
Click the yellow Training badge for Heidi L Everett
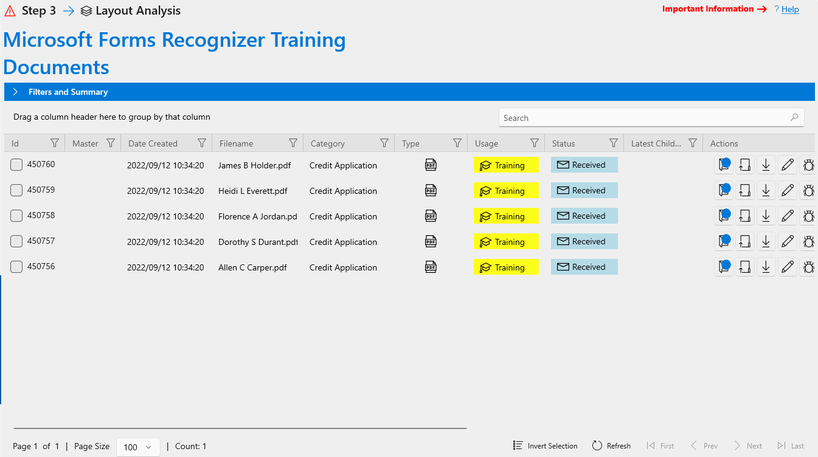506,191
